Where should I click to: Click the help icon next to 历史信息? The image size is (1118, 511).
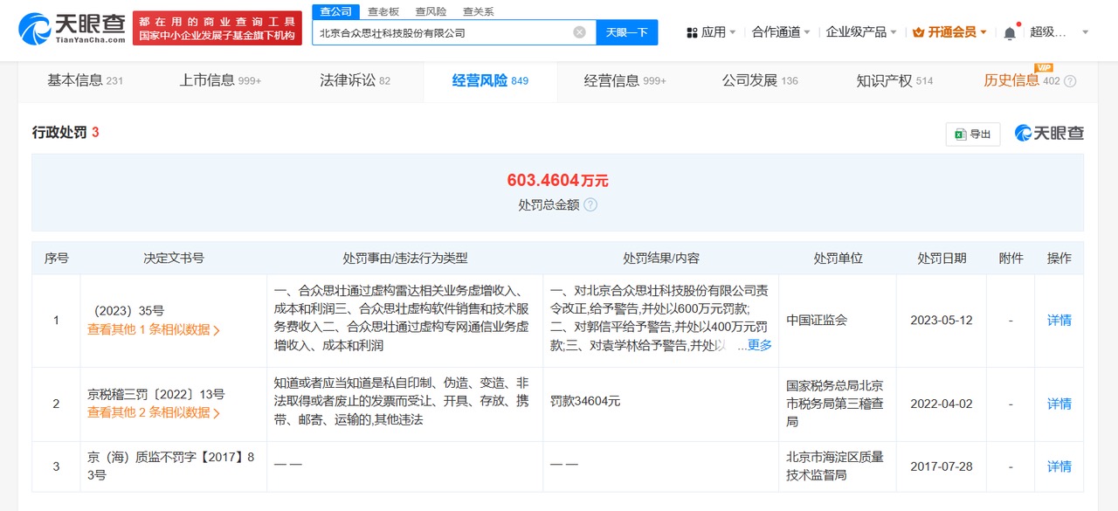click(1070, 81)
